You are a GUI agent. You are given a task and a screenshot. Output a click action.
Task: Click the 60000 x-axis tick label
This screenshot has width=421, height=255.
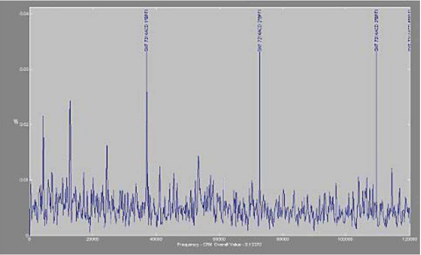219,239
